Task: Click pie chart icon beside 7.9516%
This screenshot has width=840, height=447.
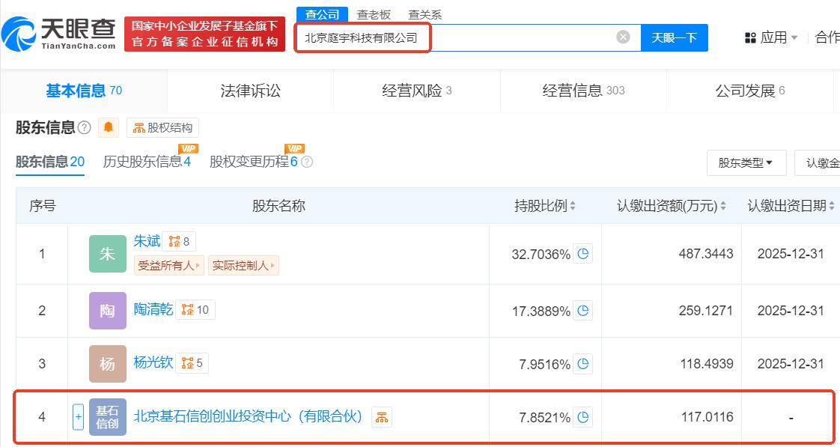Action: pyautogui.click(x=583, y=364)
